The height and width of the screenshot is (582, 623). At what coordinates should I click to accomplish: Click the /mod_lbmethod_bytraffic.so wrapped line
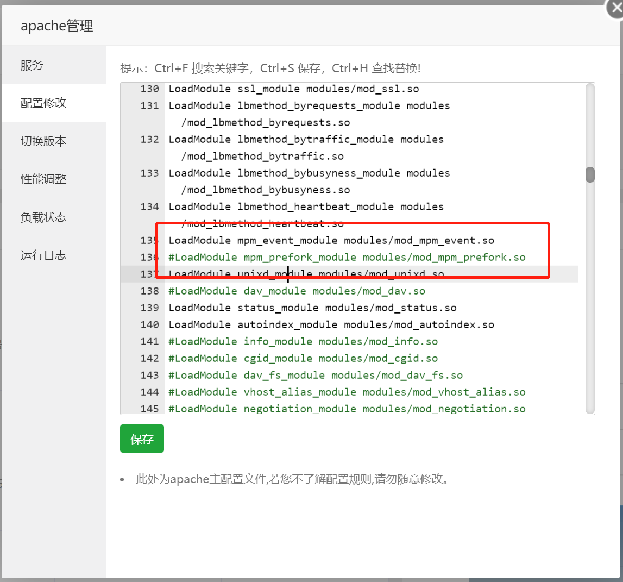coord(262,157)
